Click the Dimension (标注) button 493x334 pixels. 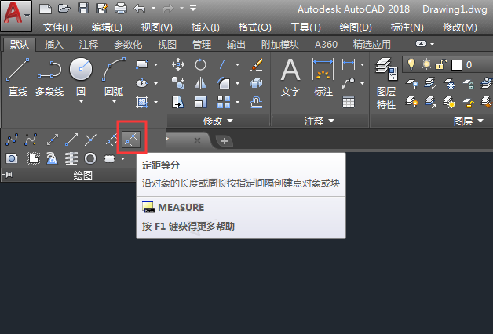tap(323, 77)
